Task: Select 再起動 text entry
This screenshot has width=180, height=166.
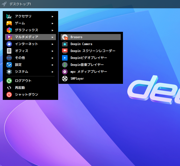Action: pyautogui.click(x=20, y=88)
